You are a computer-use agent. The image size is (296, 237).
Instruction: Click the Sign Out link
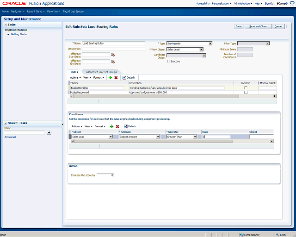269,3
